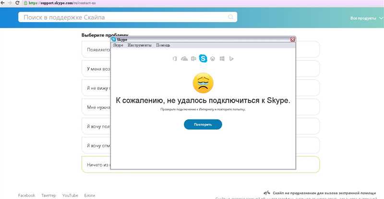Click the text Проверьте подключение к Интернету
384x199 pixels.
pyautogui.click(x=203, y=109)
